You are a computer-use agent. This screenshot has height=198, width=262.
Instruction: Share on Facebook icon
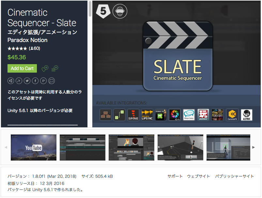(x=35, y=81)
